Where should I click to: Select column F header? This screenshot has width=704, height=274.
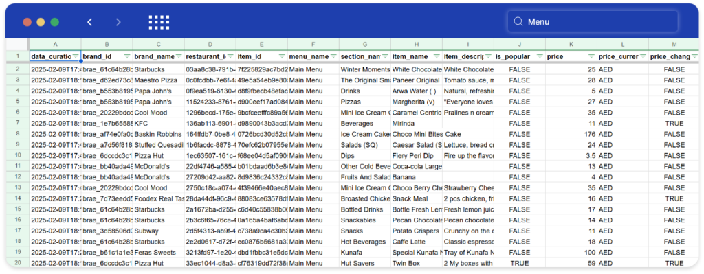[x=313, y=45]
